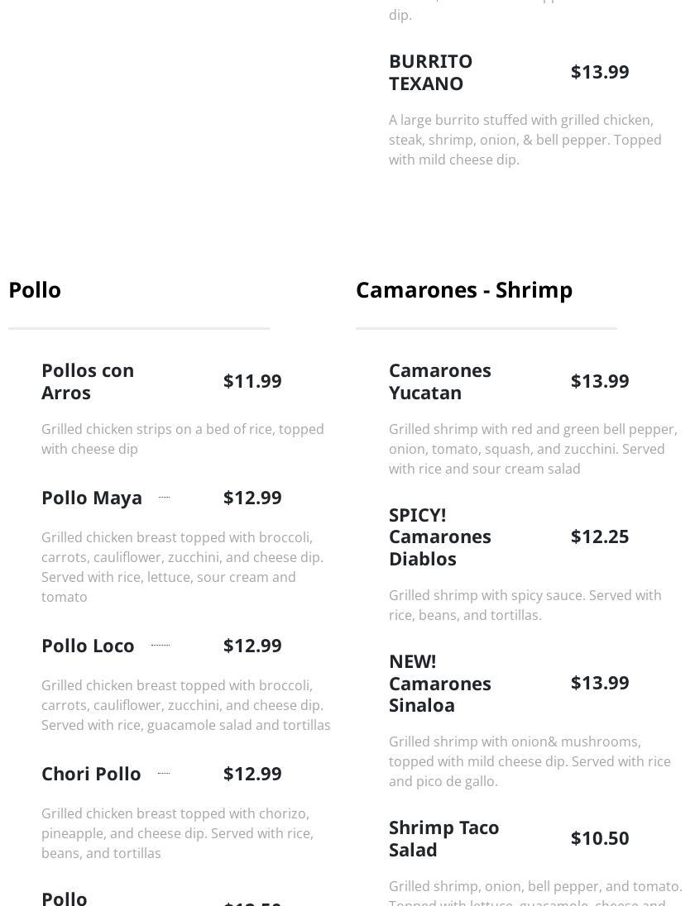Click the Chori Pollo item title
The image size is (695, 906).
point(91,774)
